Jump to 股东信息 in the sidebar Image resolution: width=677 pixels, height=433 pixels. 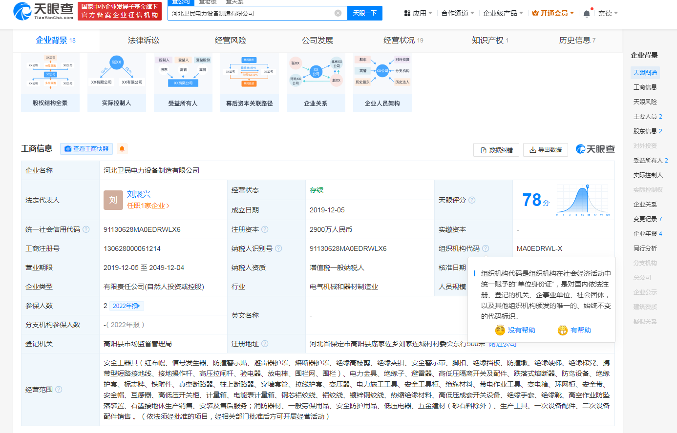(648, 131)
